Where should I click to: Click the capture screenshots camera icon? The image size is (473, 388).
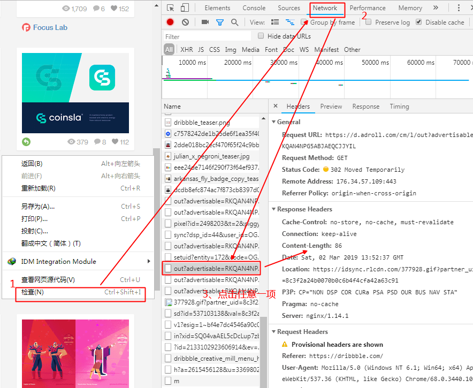pos(204,22)
